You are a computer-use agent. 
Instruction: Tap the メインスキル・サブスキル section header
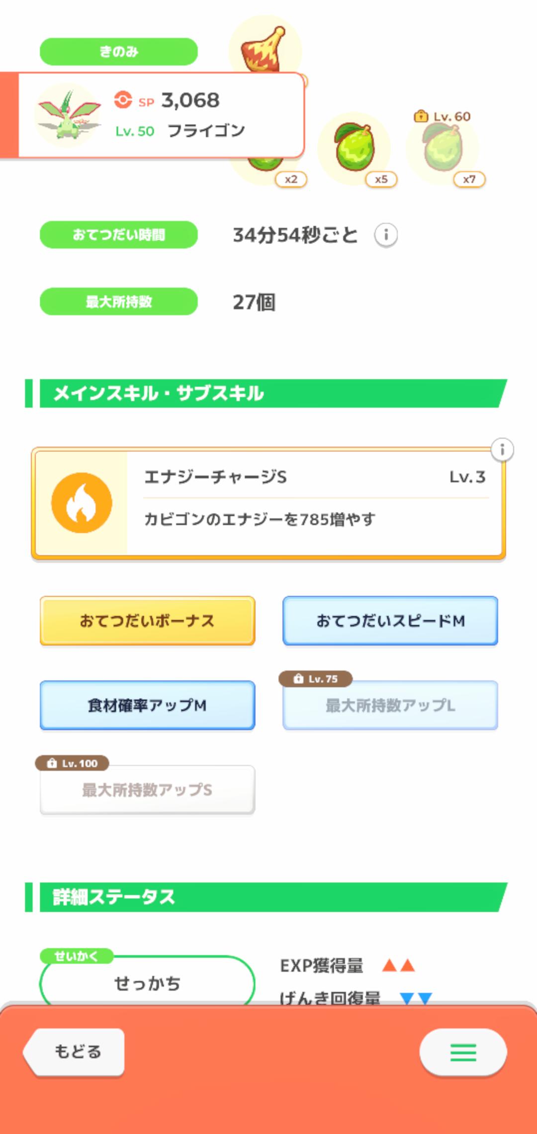[x=268, y=393]
